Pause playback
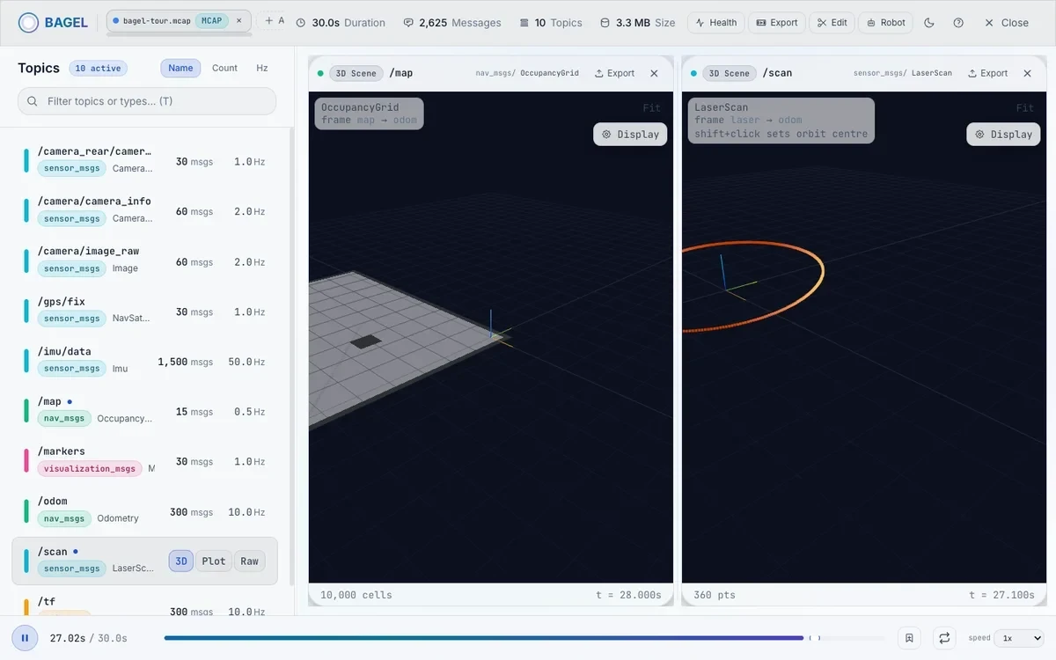The width and height of the screenshot is (1056, 660). point(25,638)
